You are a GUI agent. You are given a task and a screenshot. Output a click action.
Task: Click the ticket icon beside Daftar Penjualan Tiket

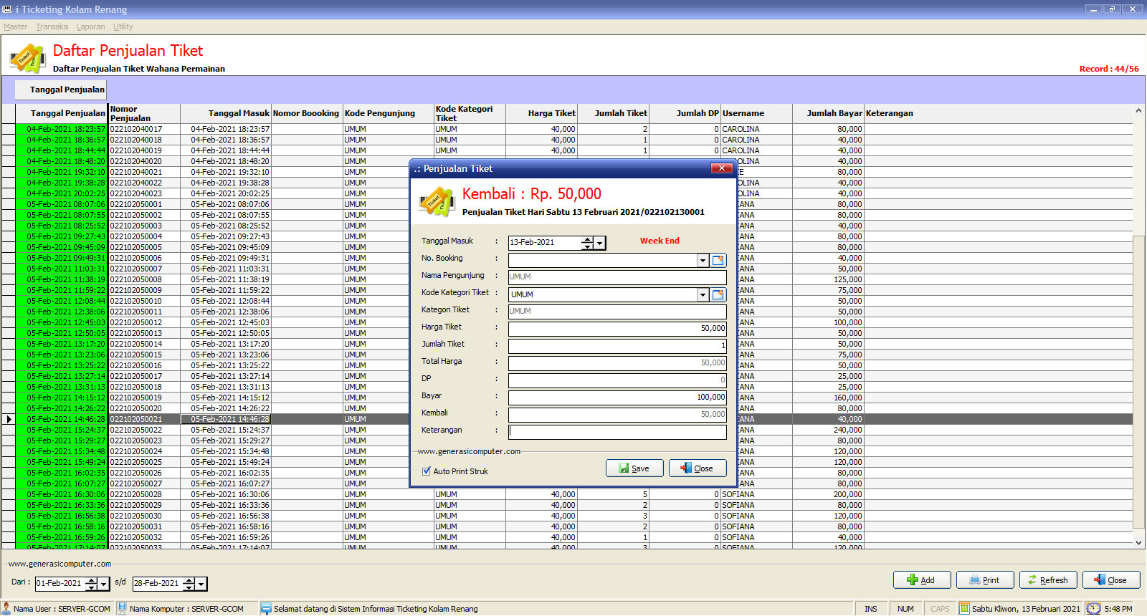coord(27,59)
